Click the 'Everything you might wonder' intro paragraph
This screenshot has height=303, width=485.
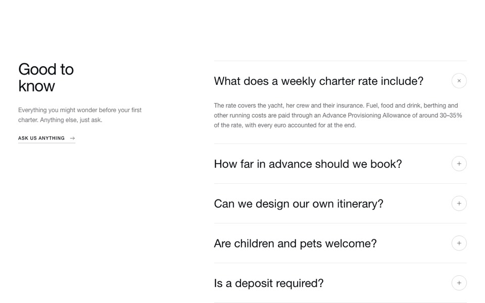click(80, 115)
